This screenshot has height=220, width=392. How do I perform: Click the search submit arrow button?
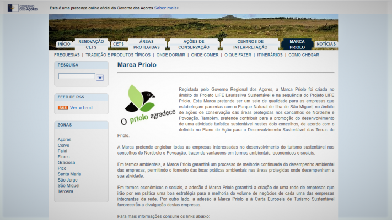100,78
